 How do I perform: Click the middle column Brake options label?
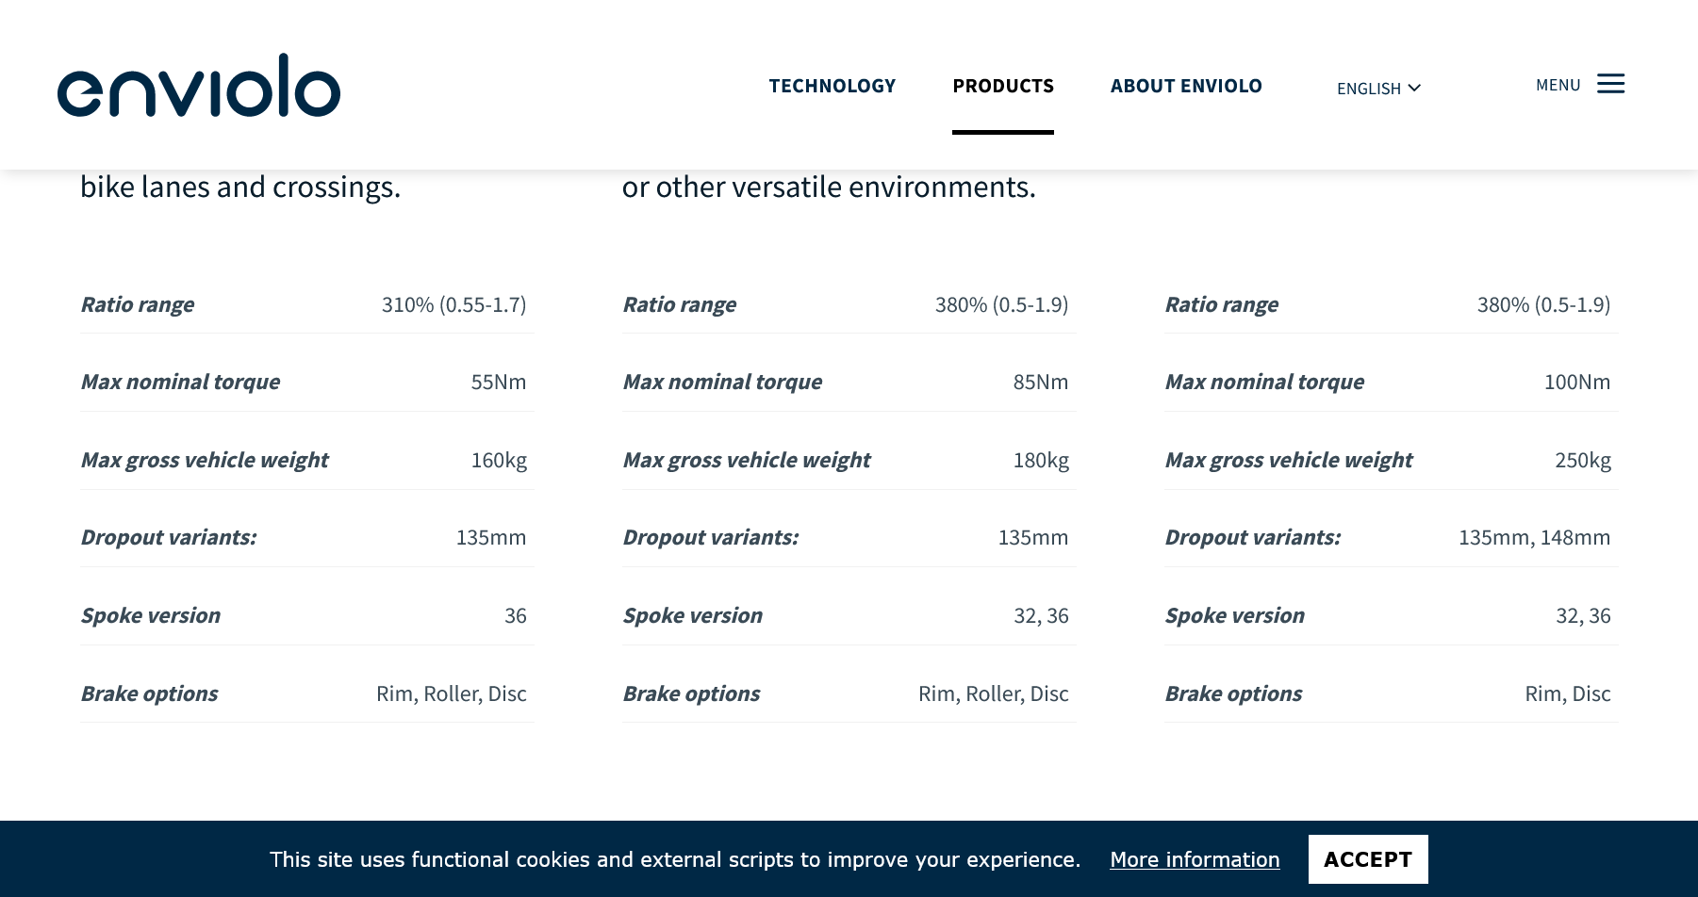point(691,693)
